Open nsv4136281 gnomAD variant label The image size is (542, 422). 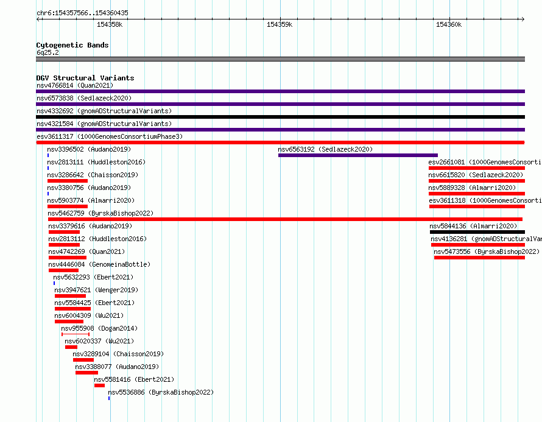(486, 239)
